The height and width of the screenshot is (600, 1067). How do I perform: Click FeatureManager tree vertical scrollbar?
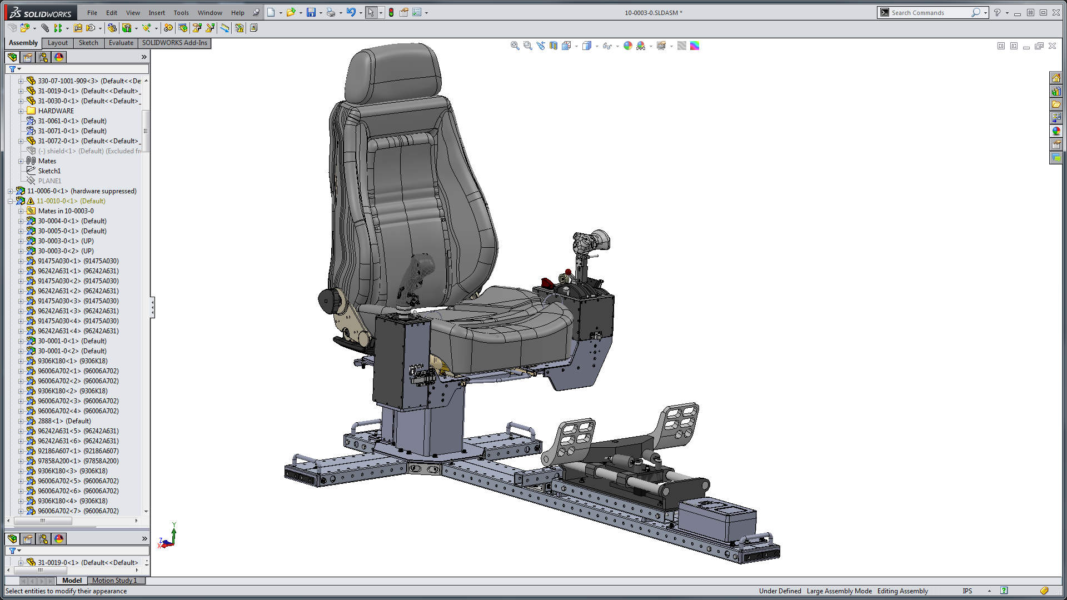click(146, 131)
